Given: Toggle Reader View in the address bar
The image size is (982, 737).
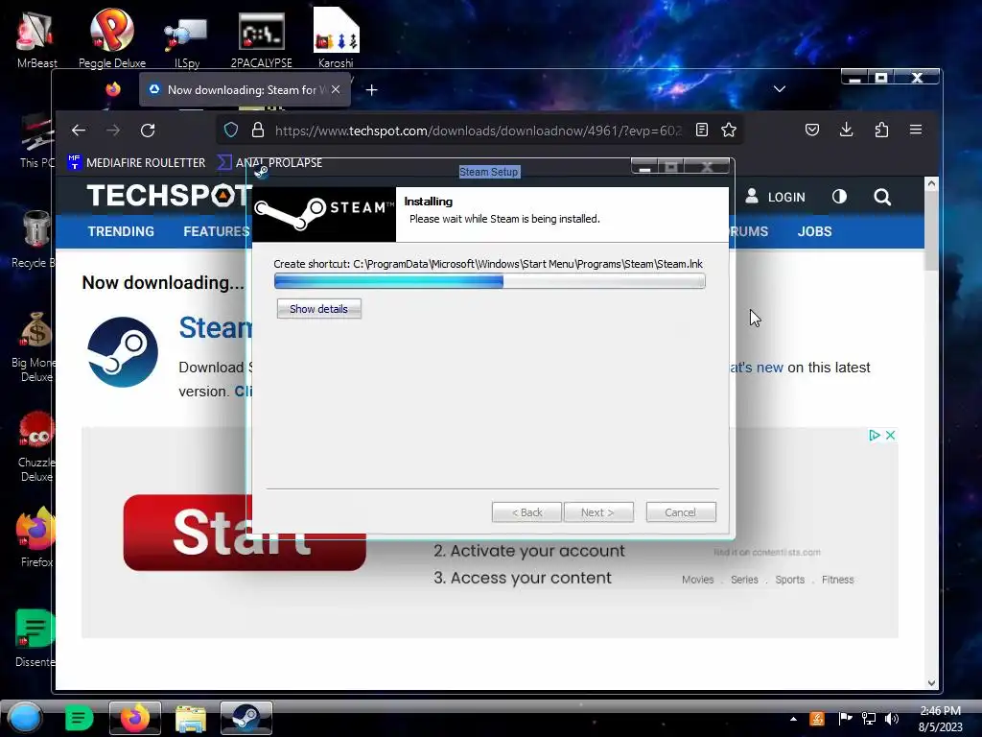Looking at the screenshot, I should pyautogui.click(x=702, y=130).
